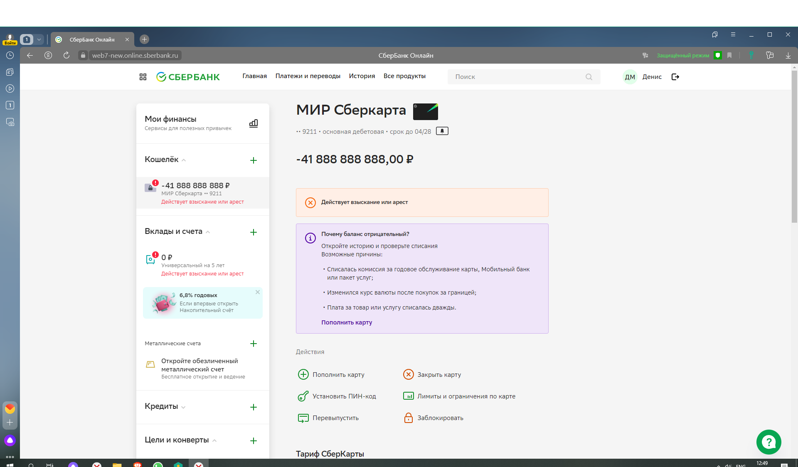The width and height of the screenshot is (798, 467).
Task: Click the Yandex home icon in the address bar
Action: point(48,55)
